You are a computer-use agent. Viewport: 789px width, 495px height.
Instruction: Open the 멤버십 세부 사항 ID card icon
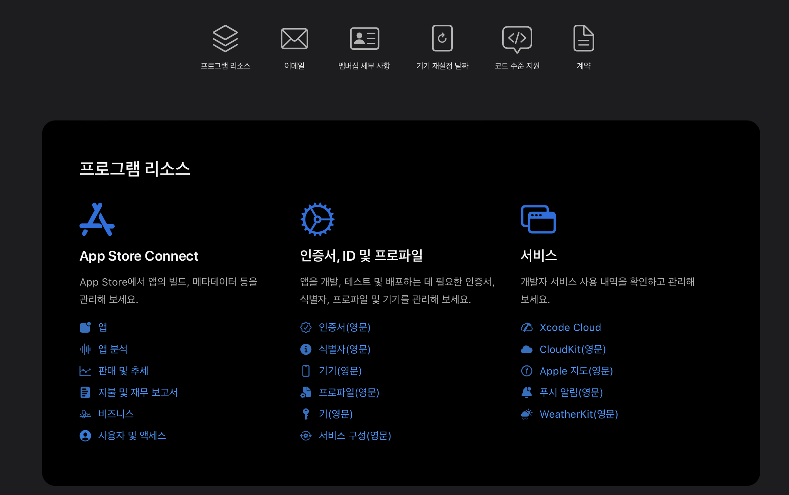click(x=364, y=38)
